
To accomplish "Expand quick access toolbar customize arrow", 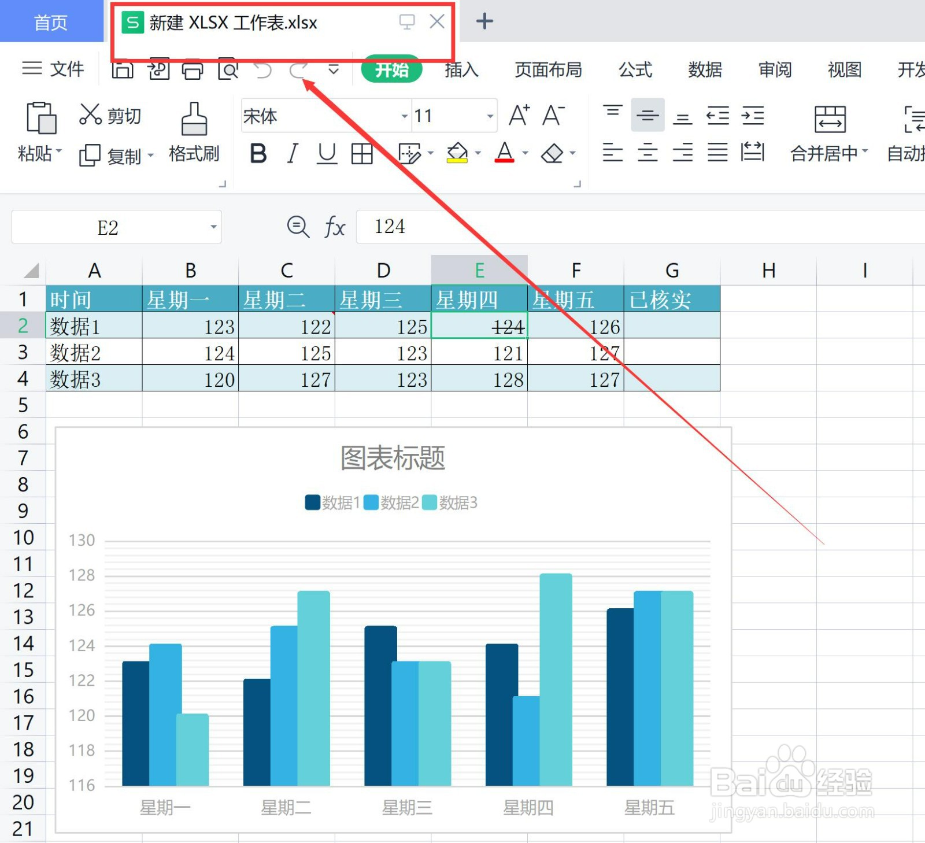I will coord(334,70).
